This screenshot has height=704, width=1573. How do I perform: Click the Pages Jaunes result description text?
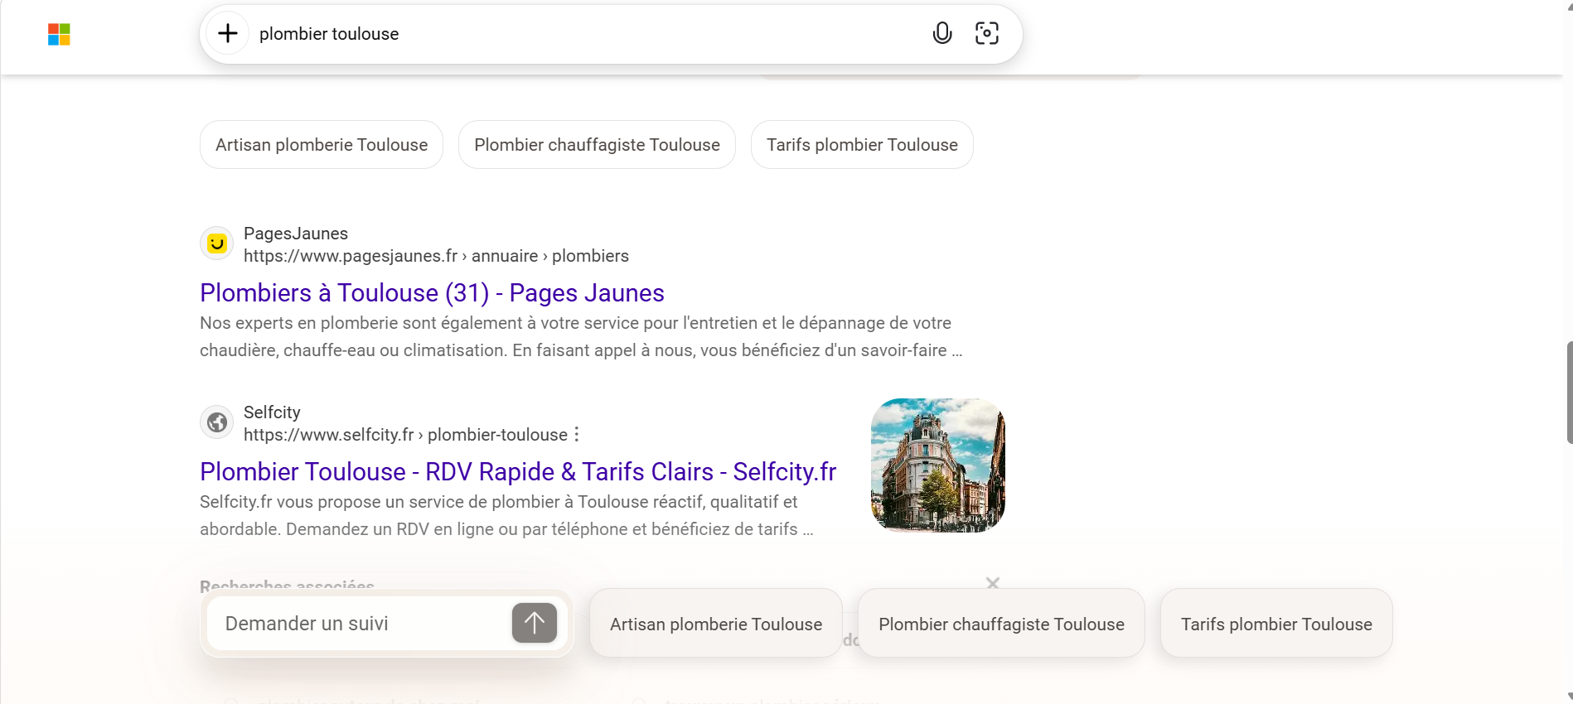581,336
